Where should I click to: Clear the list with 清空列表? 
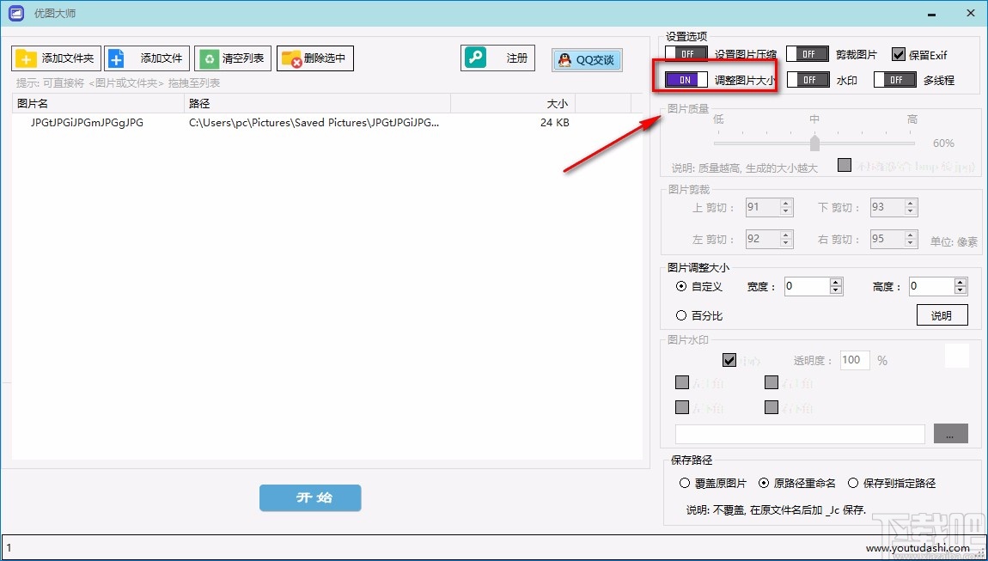click(x=233, y=58)
